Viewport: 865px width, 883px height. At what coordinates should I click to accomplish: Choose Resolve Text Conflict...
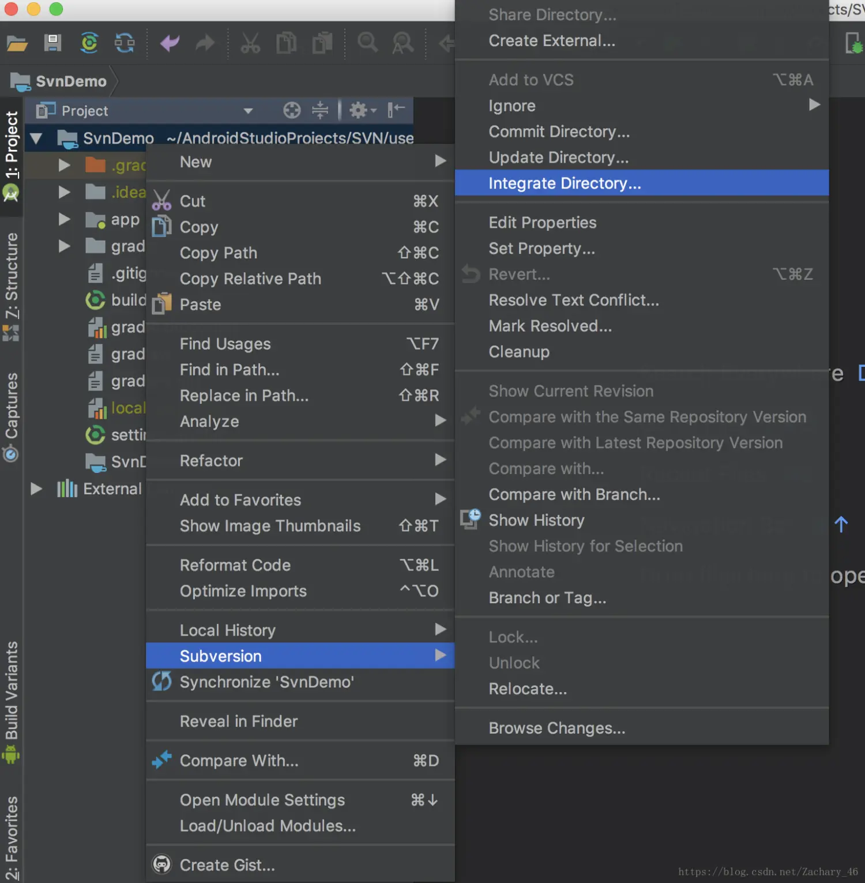click(x=642, y=300)
